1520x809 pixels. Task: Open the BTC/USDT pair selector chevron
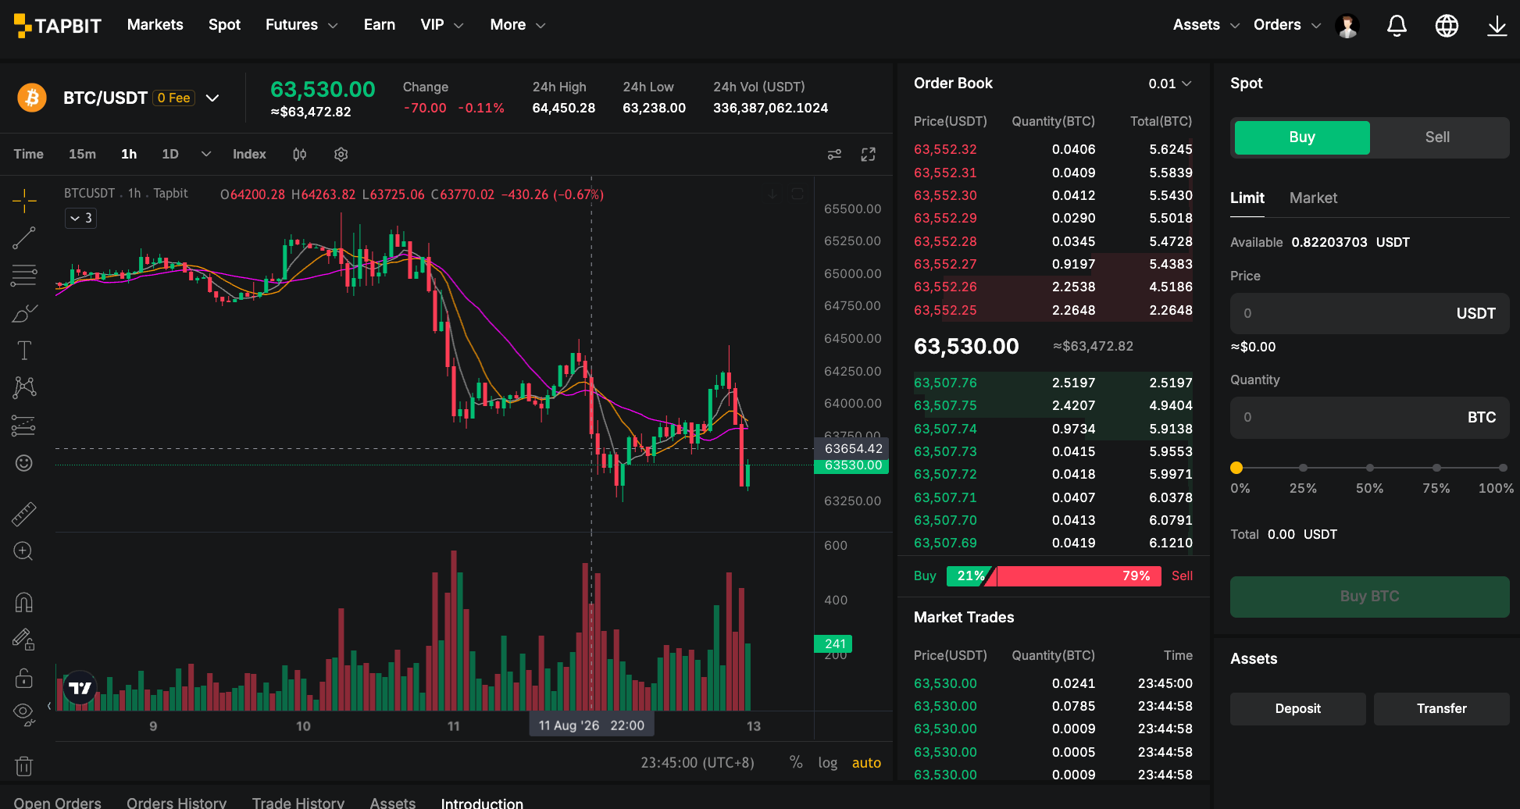pyautogui.click(x=212, y=98)
